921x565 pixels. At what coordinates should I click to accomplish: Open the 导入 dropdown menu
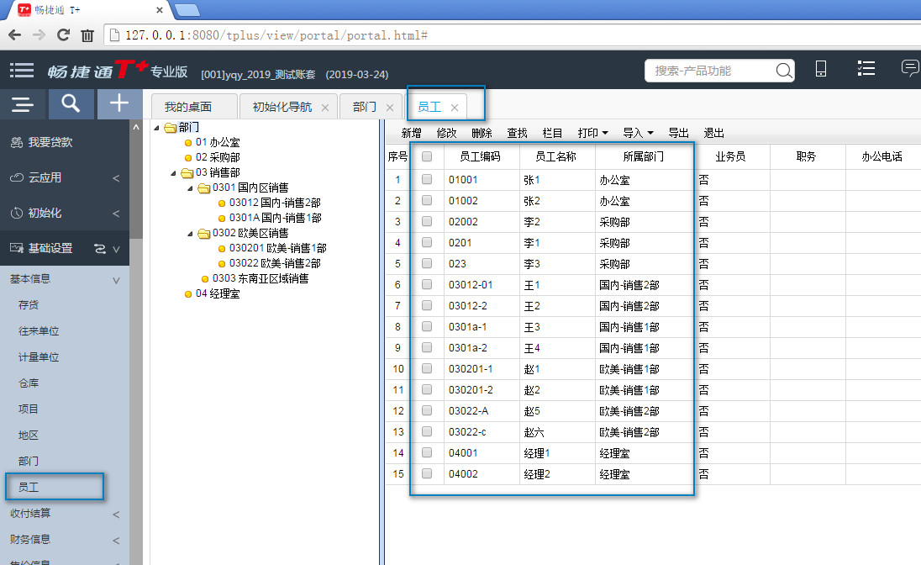(x=639, y=133)
